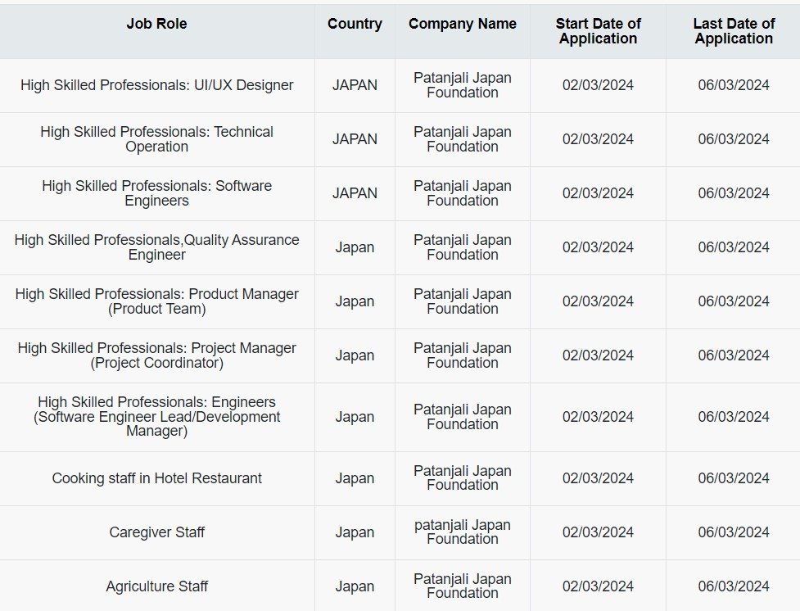
Task: Select the Agriculture Staff job role
Action: pyautogui.click(x=156, y=586)
